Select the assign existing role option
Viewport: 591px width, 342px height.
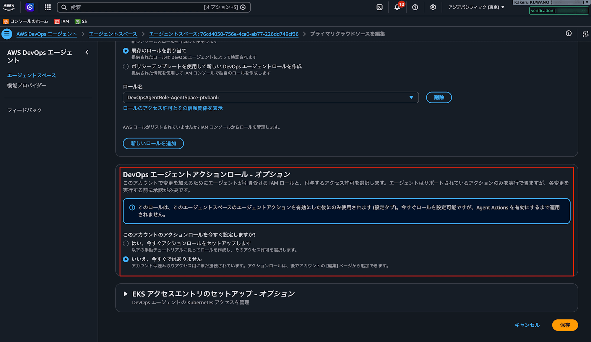click(126, 51)
